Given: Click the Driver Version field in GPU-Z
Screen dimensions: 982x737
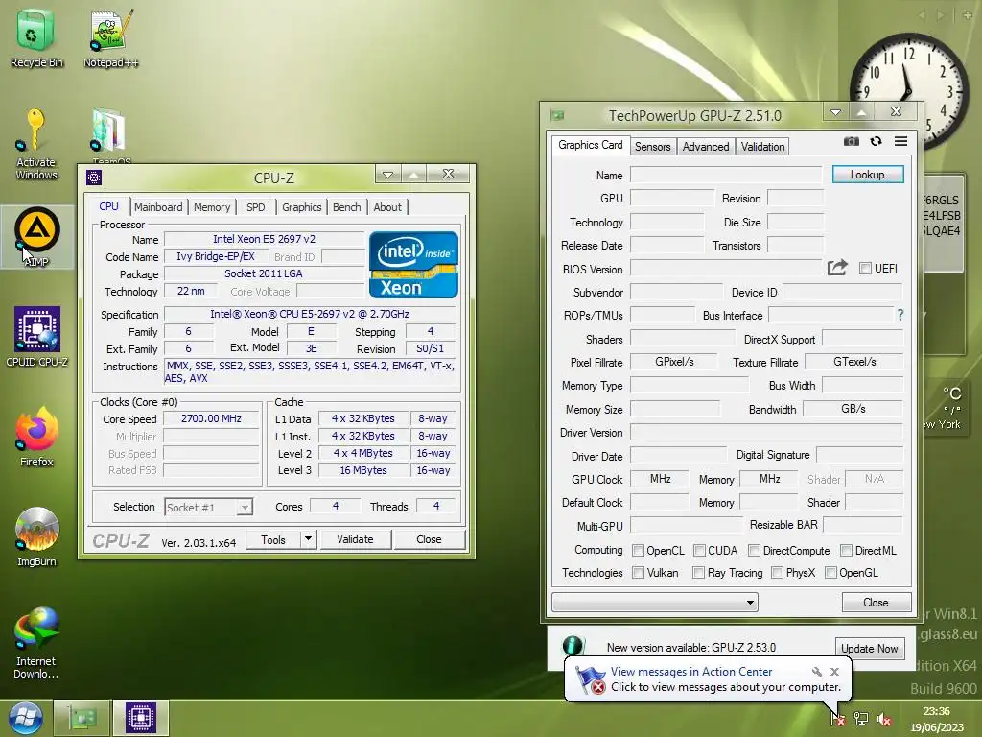Looking at the screenshot, I should (766, 433).
